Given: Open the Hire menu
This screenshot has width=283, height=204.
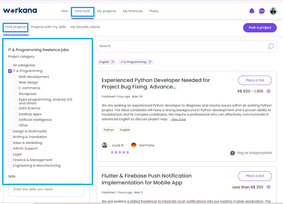Looking at the screenshot, I should [x=65, y=11].
